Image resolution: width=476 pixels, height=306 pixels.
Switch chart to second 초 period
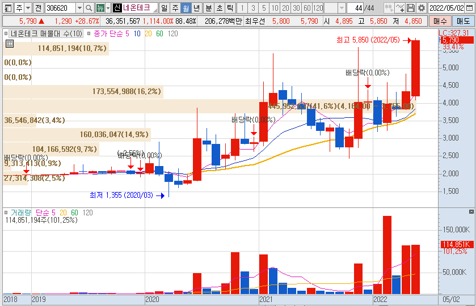pos(220,8)
